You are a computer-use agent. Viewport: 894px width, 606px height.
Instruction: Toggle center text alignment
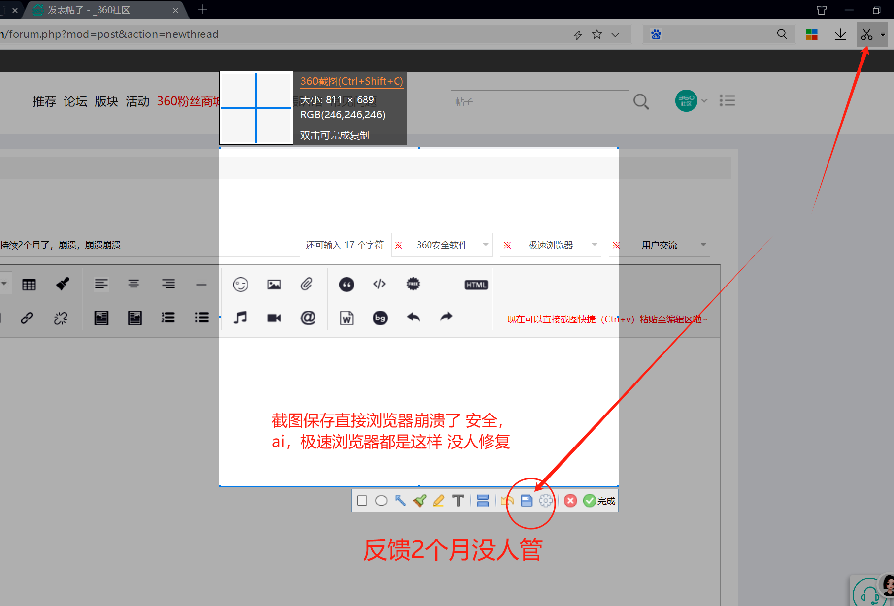(x=133, y=284)
